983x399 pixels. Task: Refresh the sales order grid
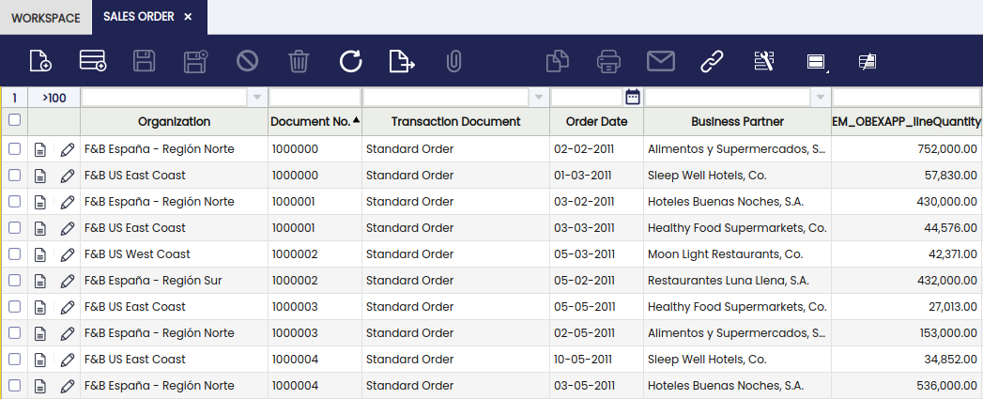coord(350,61)
